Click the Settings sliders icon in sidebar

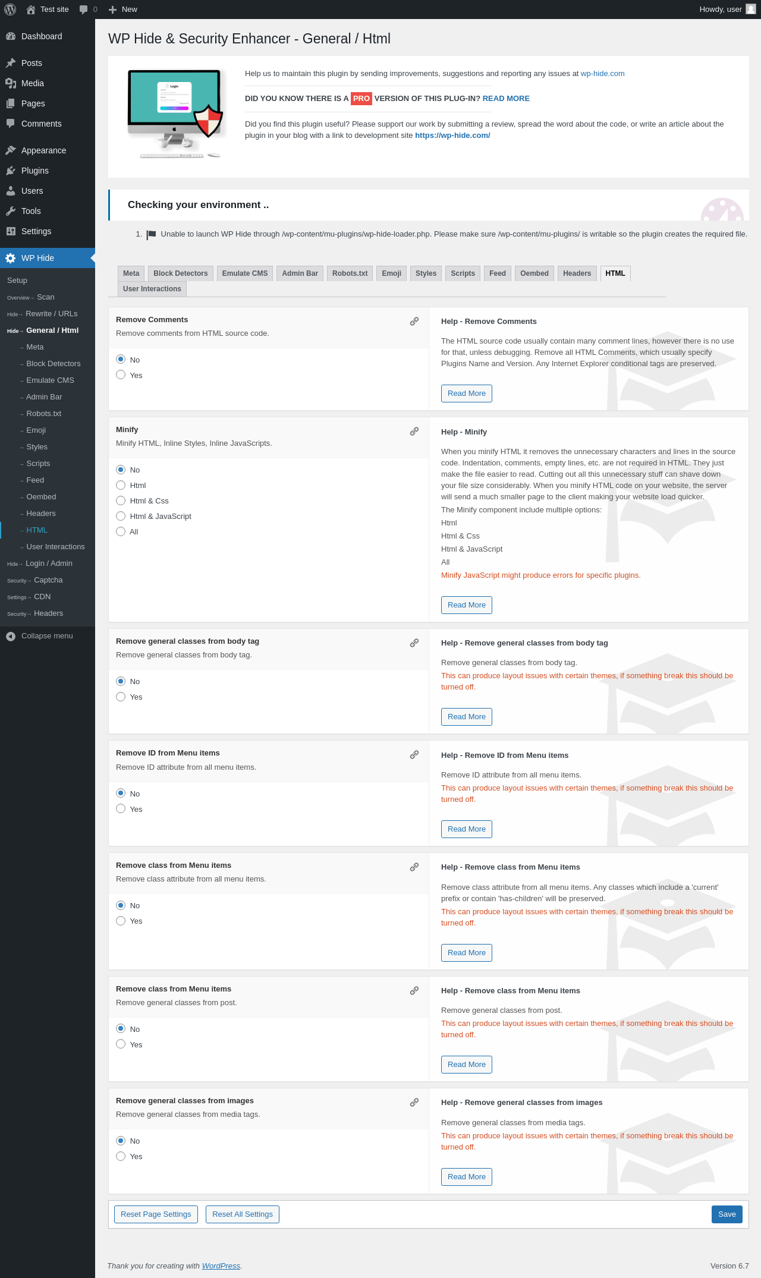click(11, 231)
